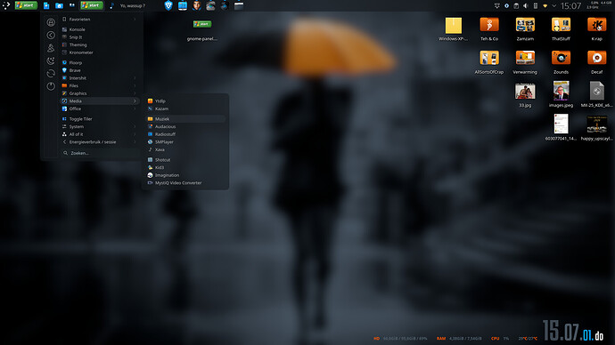Image resolution: width=615 pixels, height=345 pixels.
Task: Open Brave from the launcher menu
Action: (x=99, y=70)
